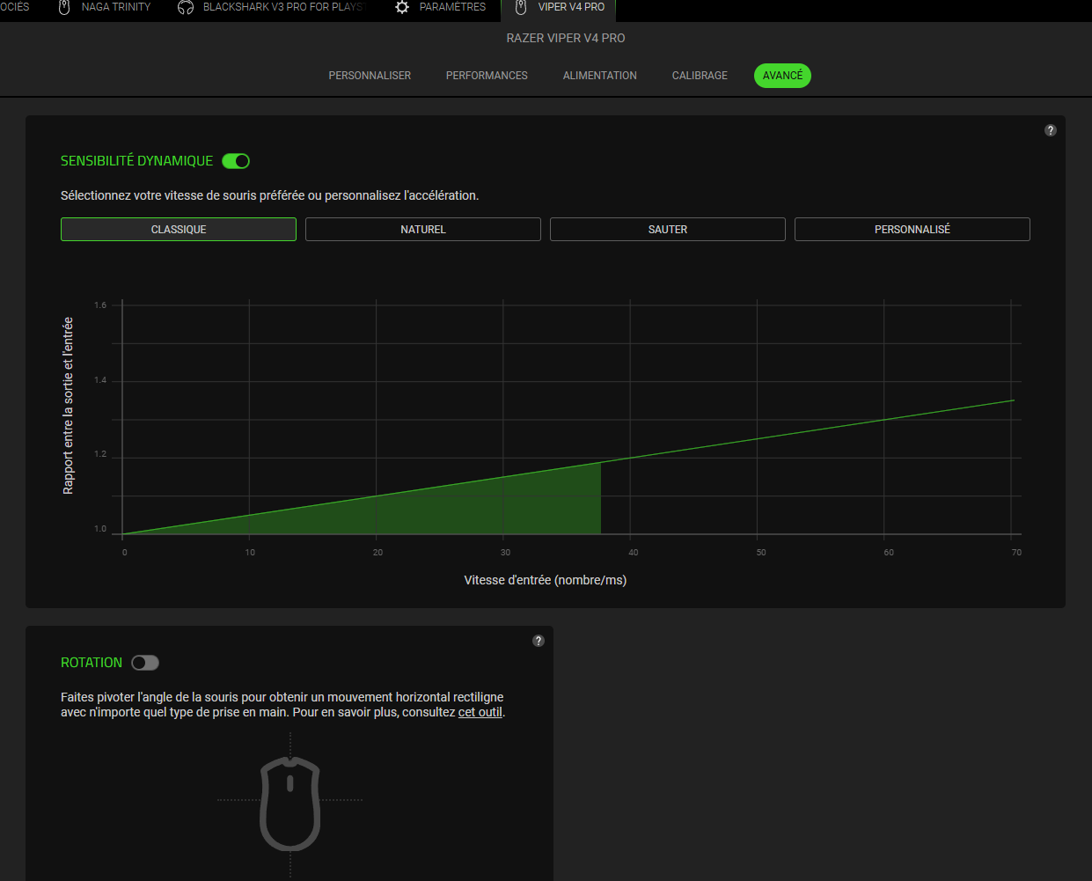Click the "RAZER VIPER V4 PRO" device title

(x=566, y=38)
